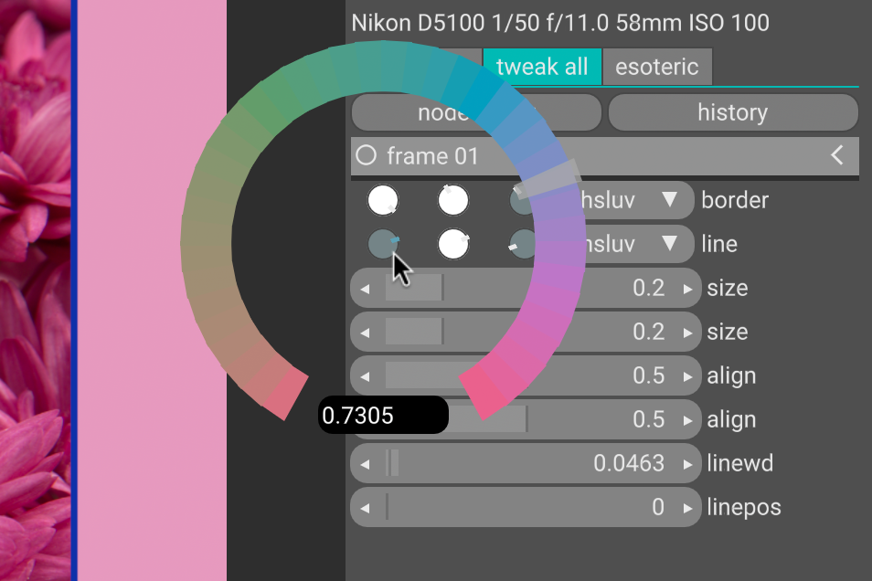Click the 0.7305 value readout

[x=382, y=416]
